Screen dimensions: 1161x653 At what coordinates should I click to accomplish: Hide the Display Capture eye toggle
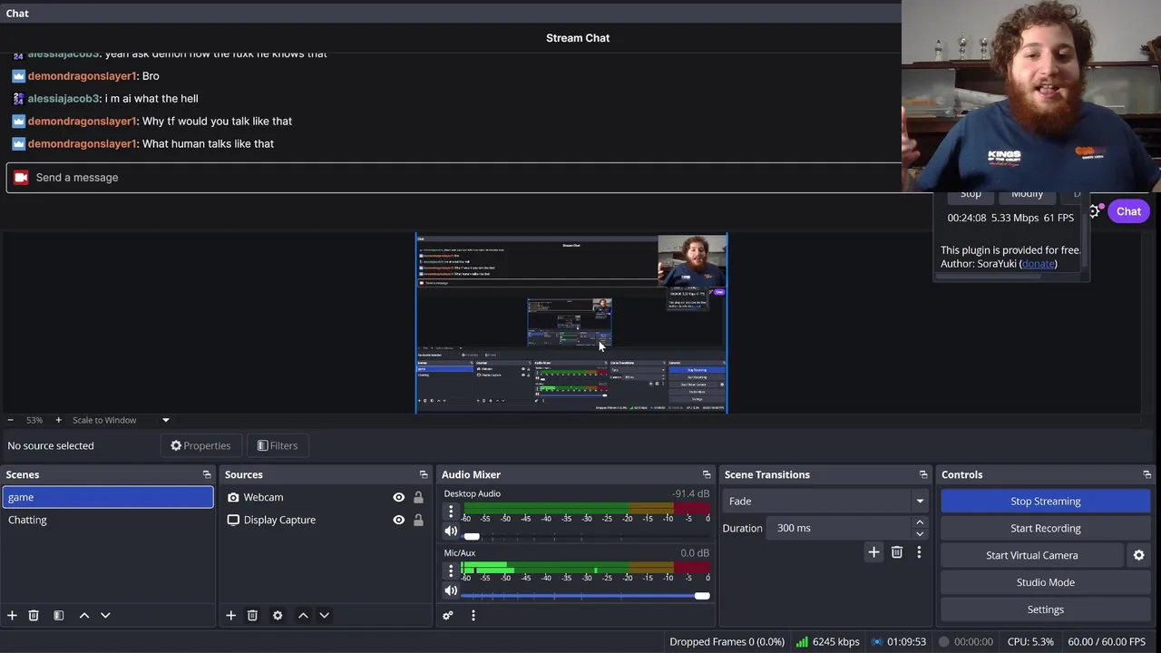398,520
